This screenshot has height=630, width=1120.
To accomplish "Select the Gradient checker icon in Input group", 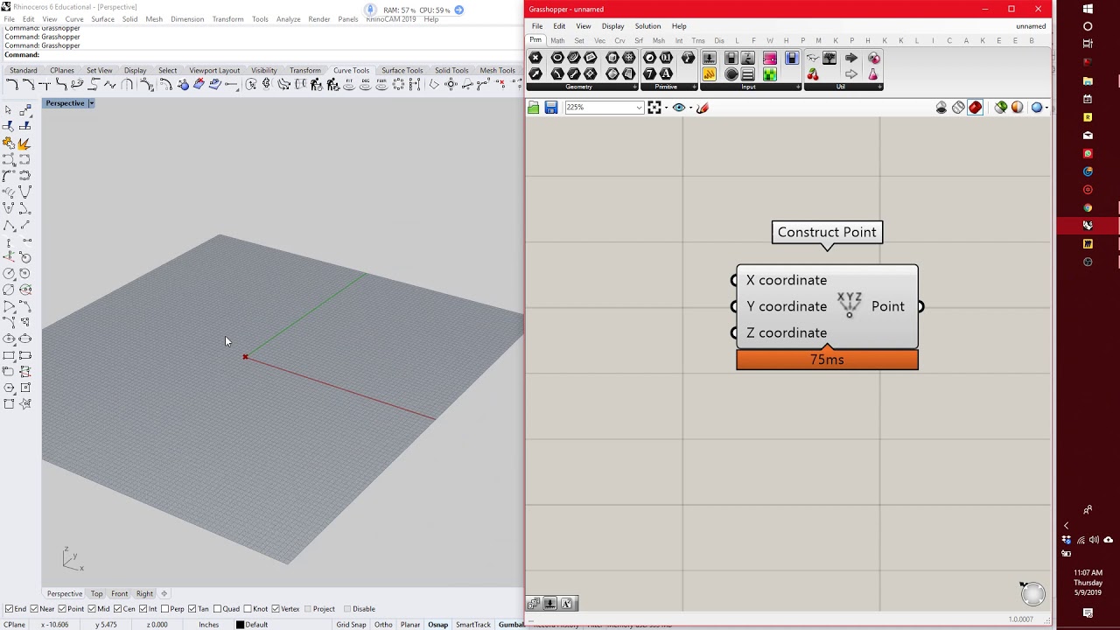I will 770,74.
